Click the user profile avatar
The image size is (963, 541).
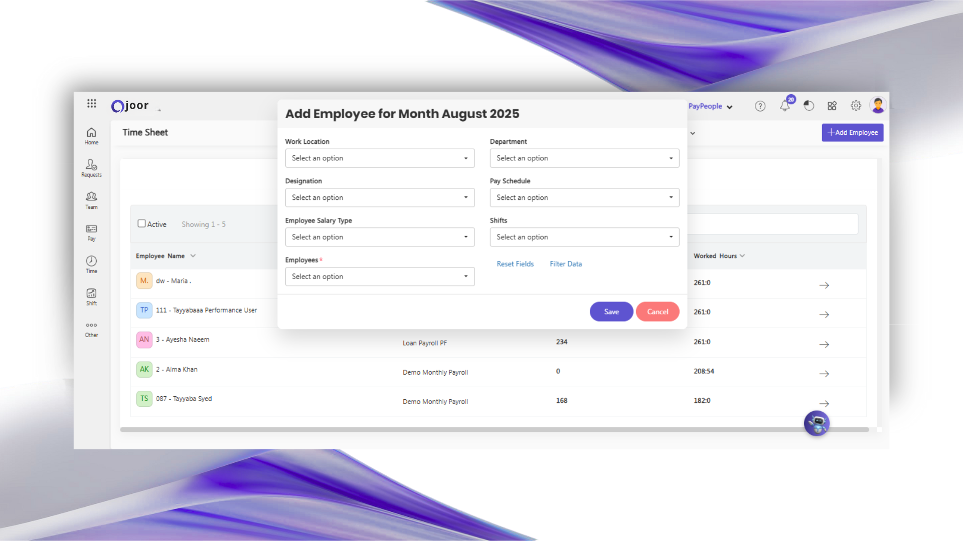[878, 105]
